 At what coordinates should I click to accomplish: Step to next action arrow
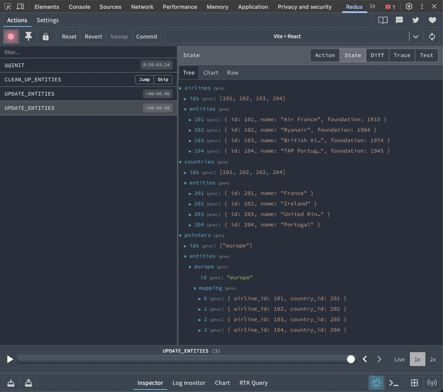click(x=379, y=359)
